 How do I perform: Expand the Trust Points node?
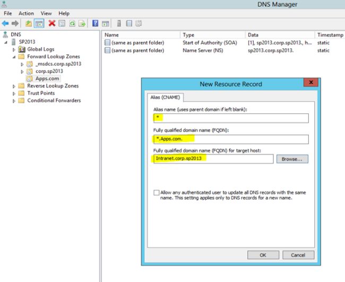[14, 94]
